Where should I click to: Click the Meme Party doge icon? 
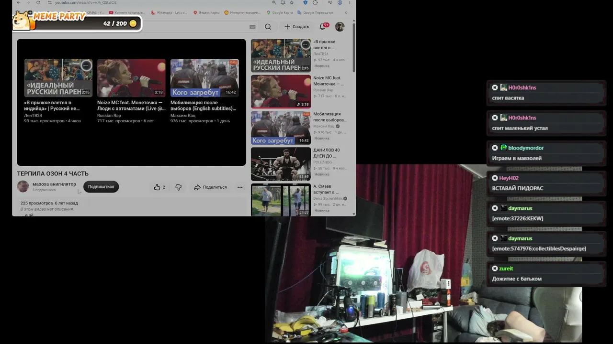21,20
